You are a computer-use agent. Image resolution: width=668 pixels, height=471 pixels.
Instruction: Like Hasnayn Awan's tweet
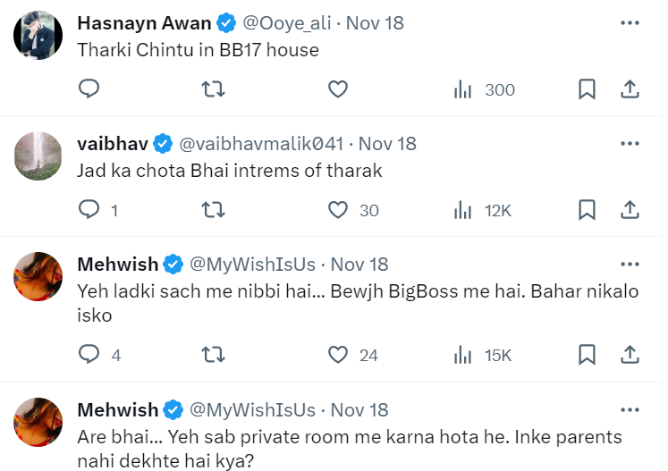337,89
